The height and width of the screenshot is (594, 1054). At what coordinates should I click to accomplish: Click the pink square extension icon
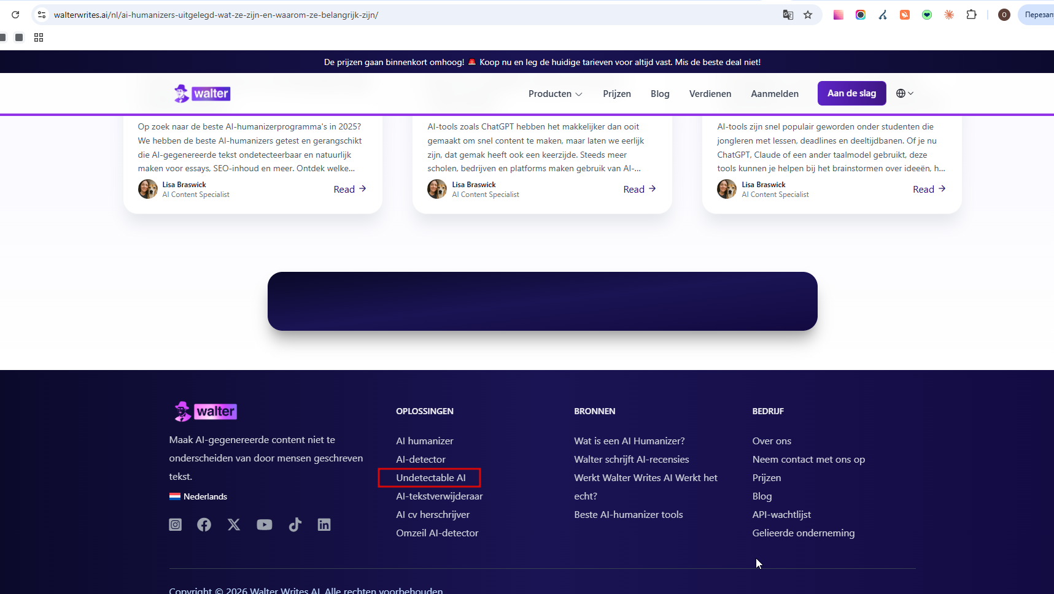click(839, 15)
